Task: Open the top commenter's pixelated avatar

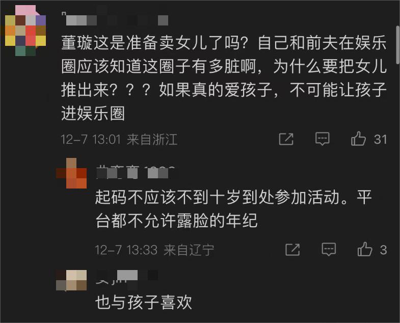Action: click(x=25, y=31)
